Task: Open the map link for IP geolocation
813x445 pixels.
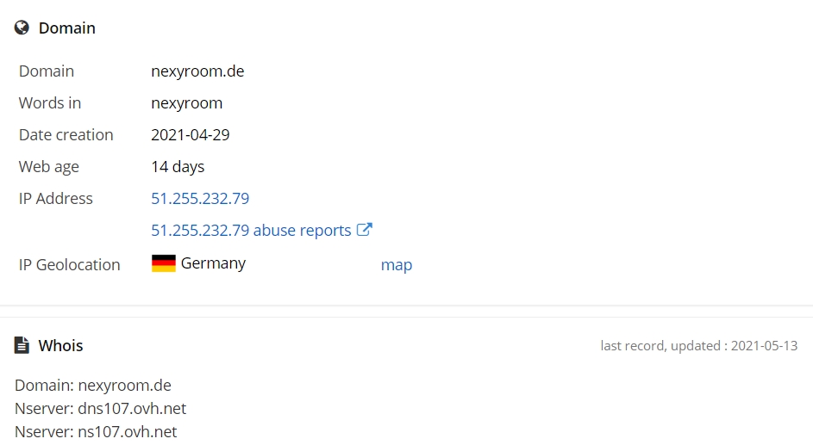Action: pos(397,265)
